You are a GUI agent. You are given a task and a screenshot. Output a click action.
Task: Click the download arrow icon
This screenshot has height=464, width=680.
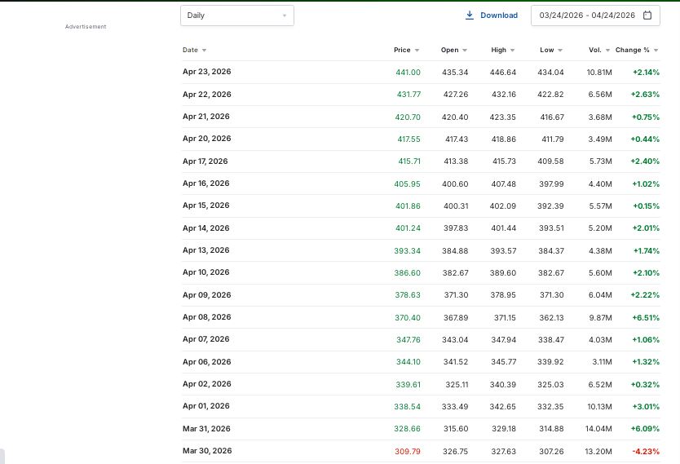[470, 15]
